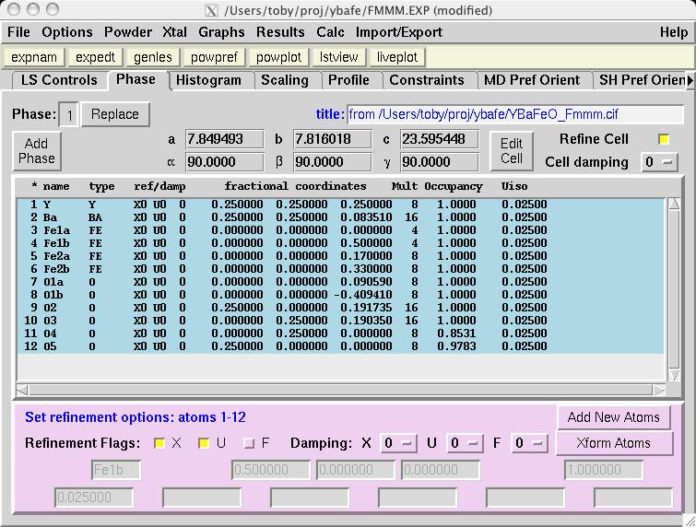
Task: Select the Phase 1 button
Action: point(69,115)
